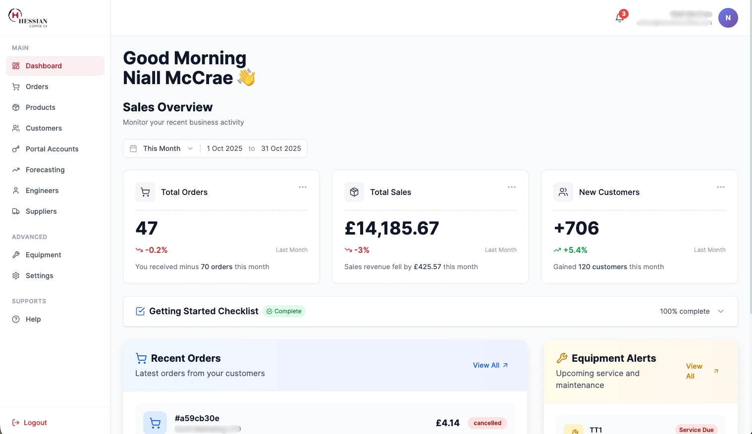
Task: Open the New Customers card options menu
Action: tap(721, 187)
